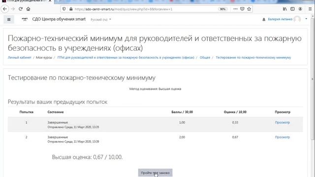Open the browser home page icon
Viewport: 315px width, 177px height.
pos(29,9)
